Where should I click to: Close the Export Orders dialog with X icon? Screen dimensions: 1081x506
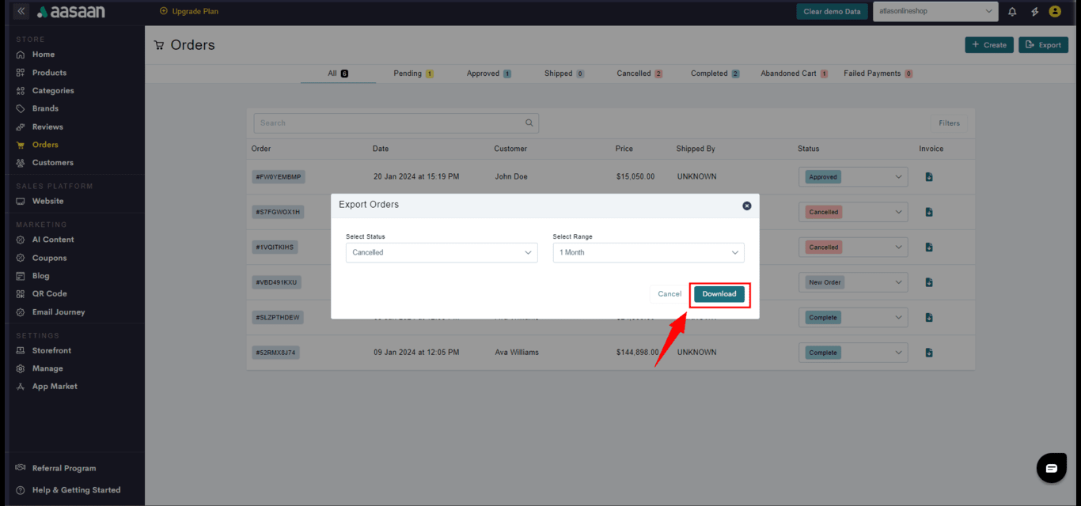[746, 206]
